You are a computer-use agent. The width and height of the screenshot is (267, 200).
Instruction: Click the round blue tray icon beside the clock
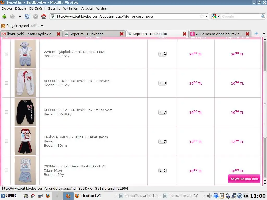[x=240, y=196]
